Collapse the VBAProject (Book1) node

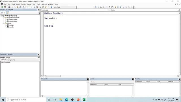click(1, 16)
